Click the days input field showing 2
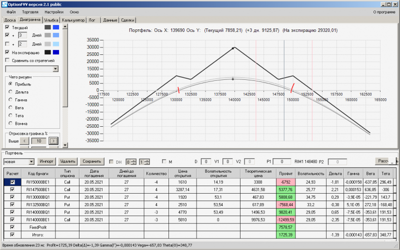The image size is (400, 250). [x=22, y=44]
